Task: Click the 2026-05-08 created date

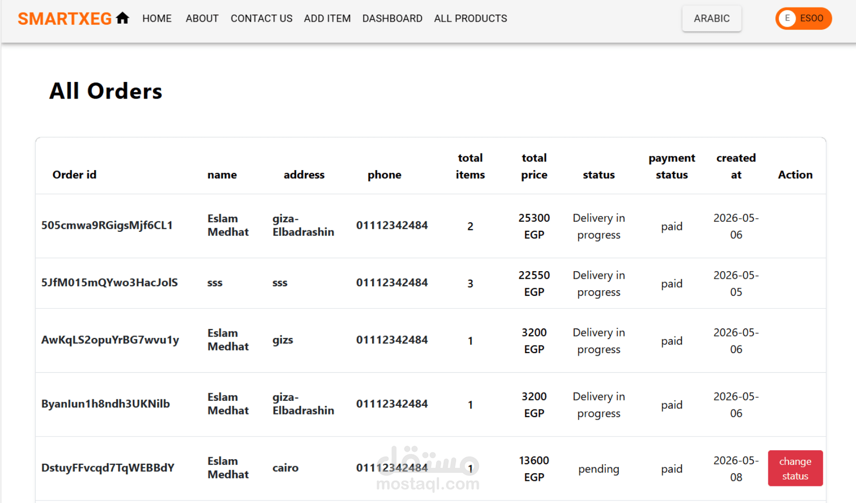Action: point(736,469)
